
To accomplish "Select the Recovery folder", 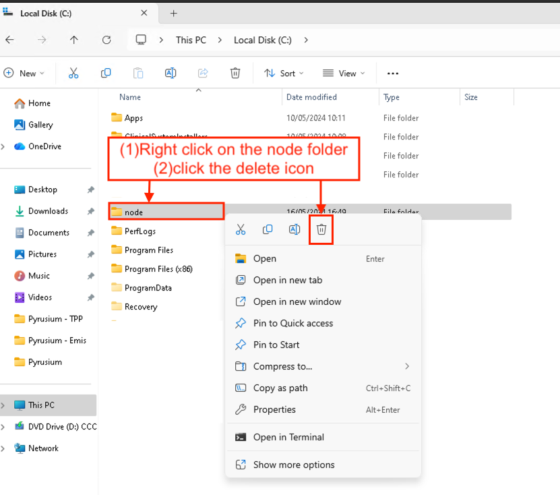I will tap(134, 307).
